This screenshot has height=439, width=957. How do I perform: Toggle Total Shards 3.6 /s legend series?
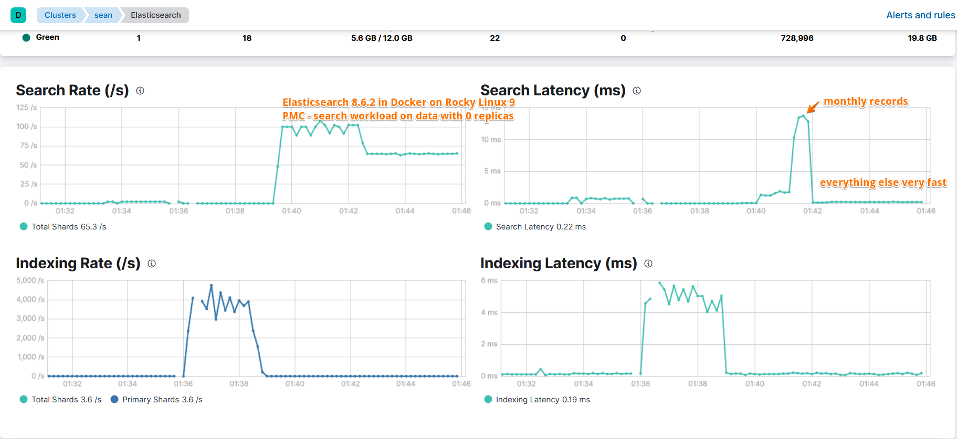coord(60,400)
